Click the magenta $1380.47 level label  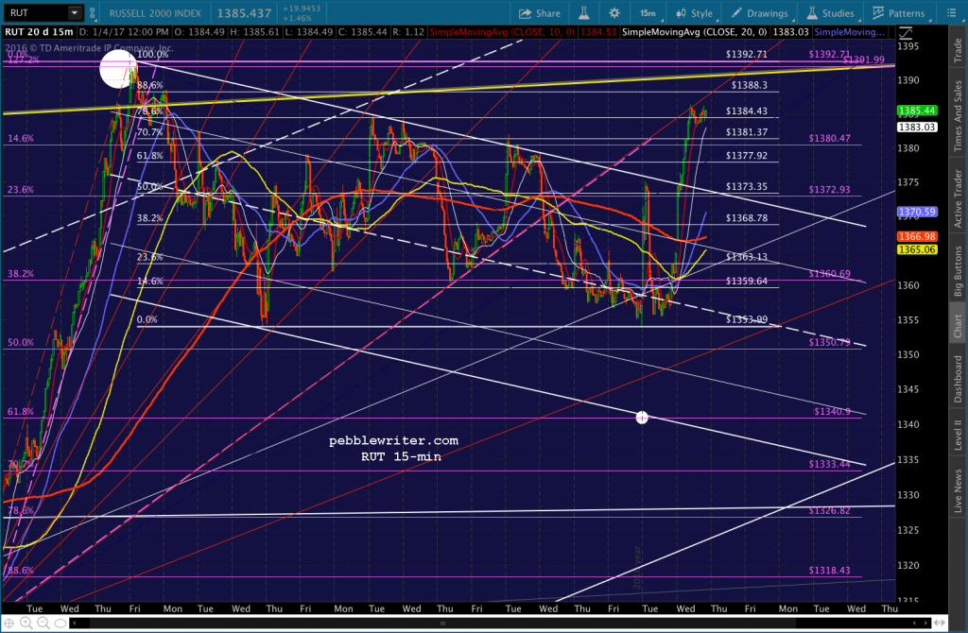(829, 138)
